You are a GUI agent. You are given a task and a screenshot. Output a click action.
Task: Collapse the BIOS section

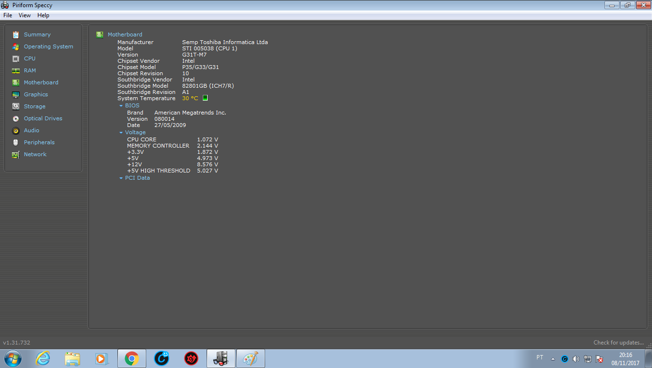121,106
